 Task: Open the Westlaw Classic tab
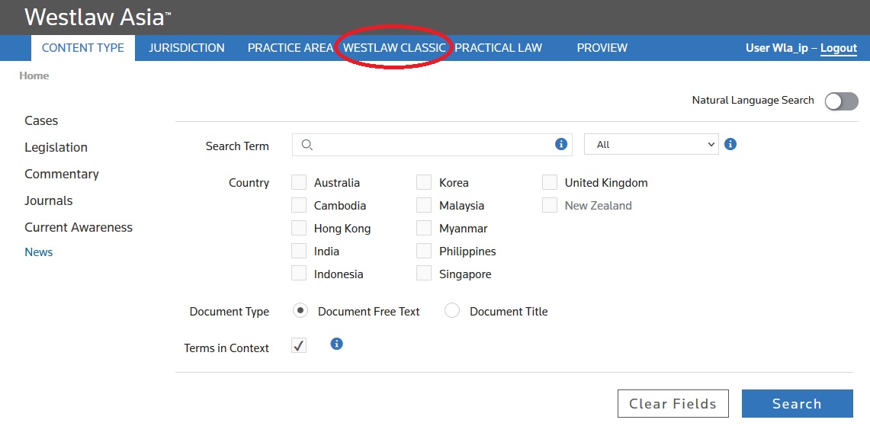(x=394, y=48)
